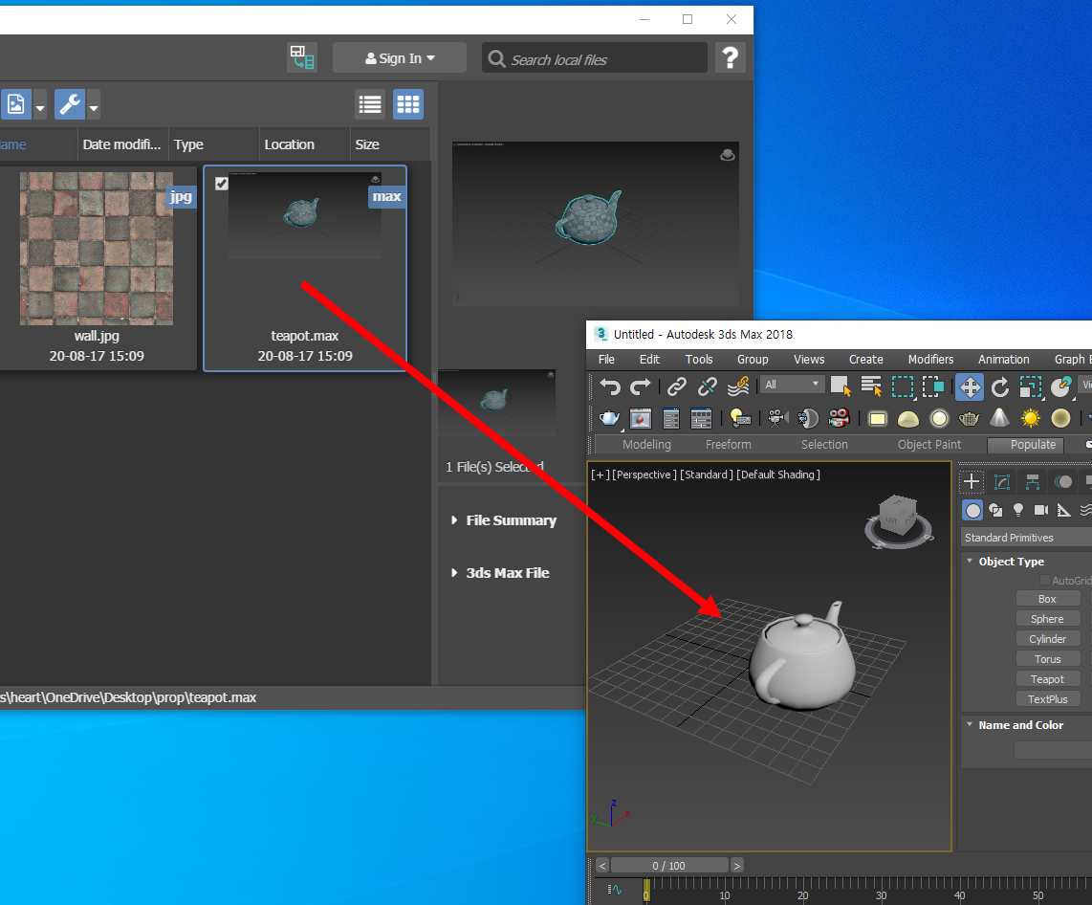Open the Animation menu in 3ds Max
The height and width of the screenshot is (905, 1092).
pyautogui.click(x=1004, y=360)
